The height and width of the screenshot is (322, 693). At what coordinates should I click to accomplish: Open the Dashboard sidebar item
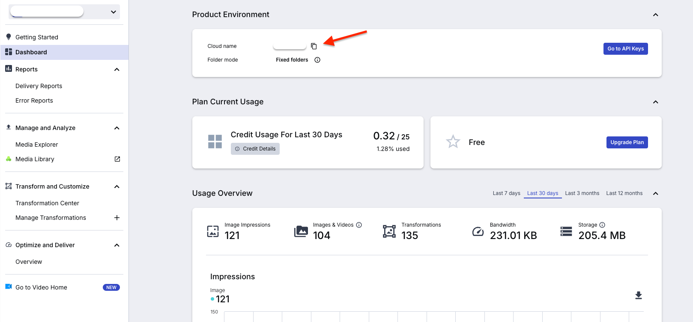(x=64, y=52)
